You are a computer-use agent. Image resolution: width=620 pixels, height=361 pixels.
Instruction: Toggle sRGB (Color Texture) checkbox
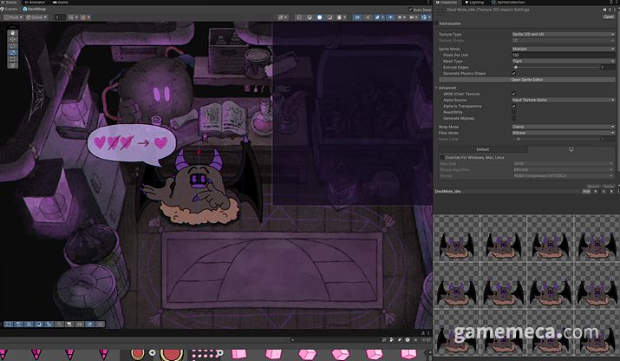513,94
